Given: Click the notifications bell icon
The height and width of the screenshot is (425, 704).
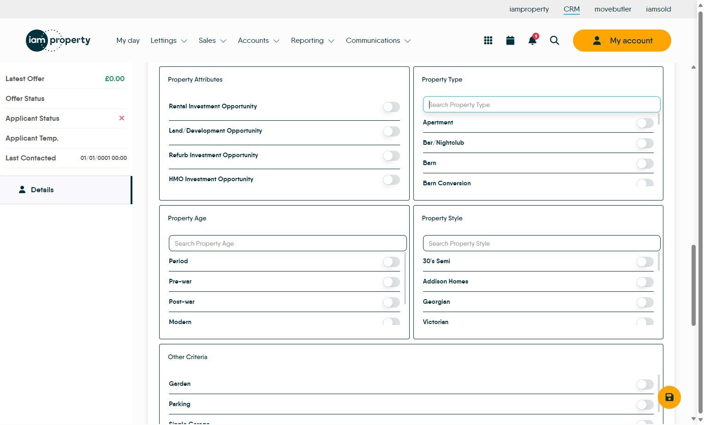Looking at the screenshot, I should [532, 41].
